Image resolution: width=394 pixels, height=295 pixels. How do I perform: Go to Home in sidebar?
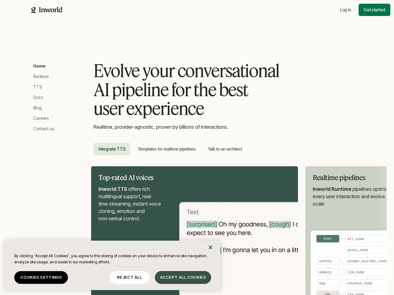(x=39, y=66)
